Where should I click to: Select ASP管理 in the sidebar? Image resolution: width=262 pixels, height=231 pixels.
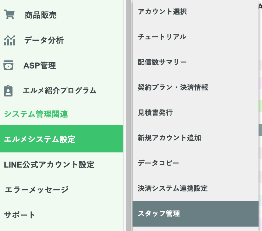(x=40, y=66)
